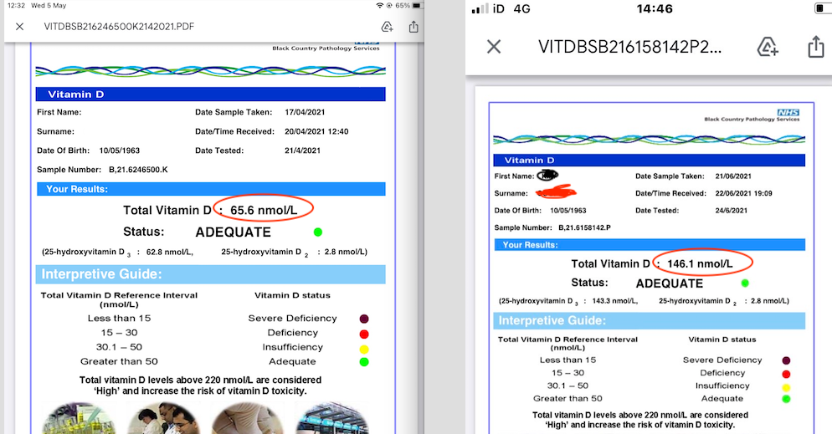832x434 pixels.
Task: Close the left PDF viewer with X
Action: (19, 27)
